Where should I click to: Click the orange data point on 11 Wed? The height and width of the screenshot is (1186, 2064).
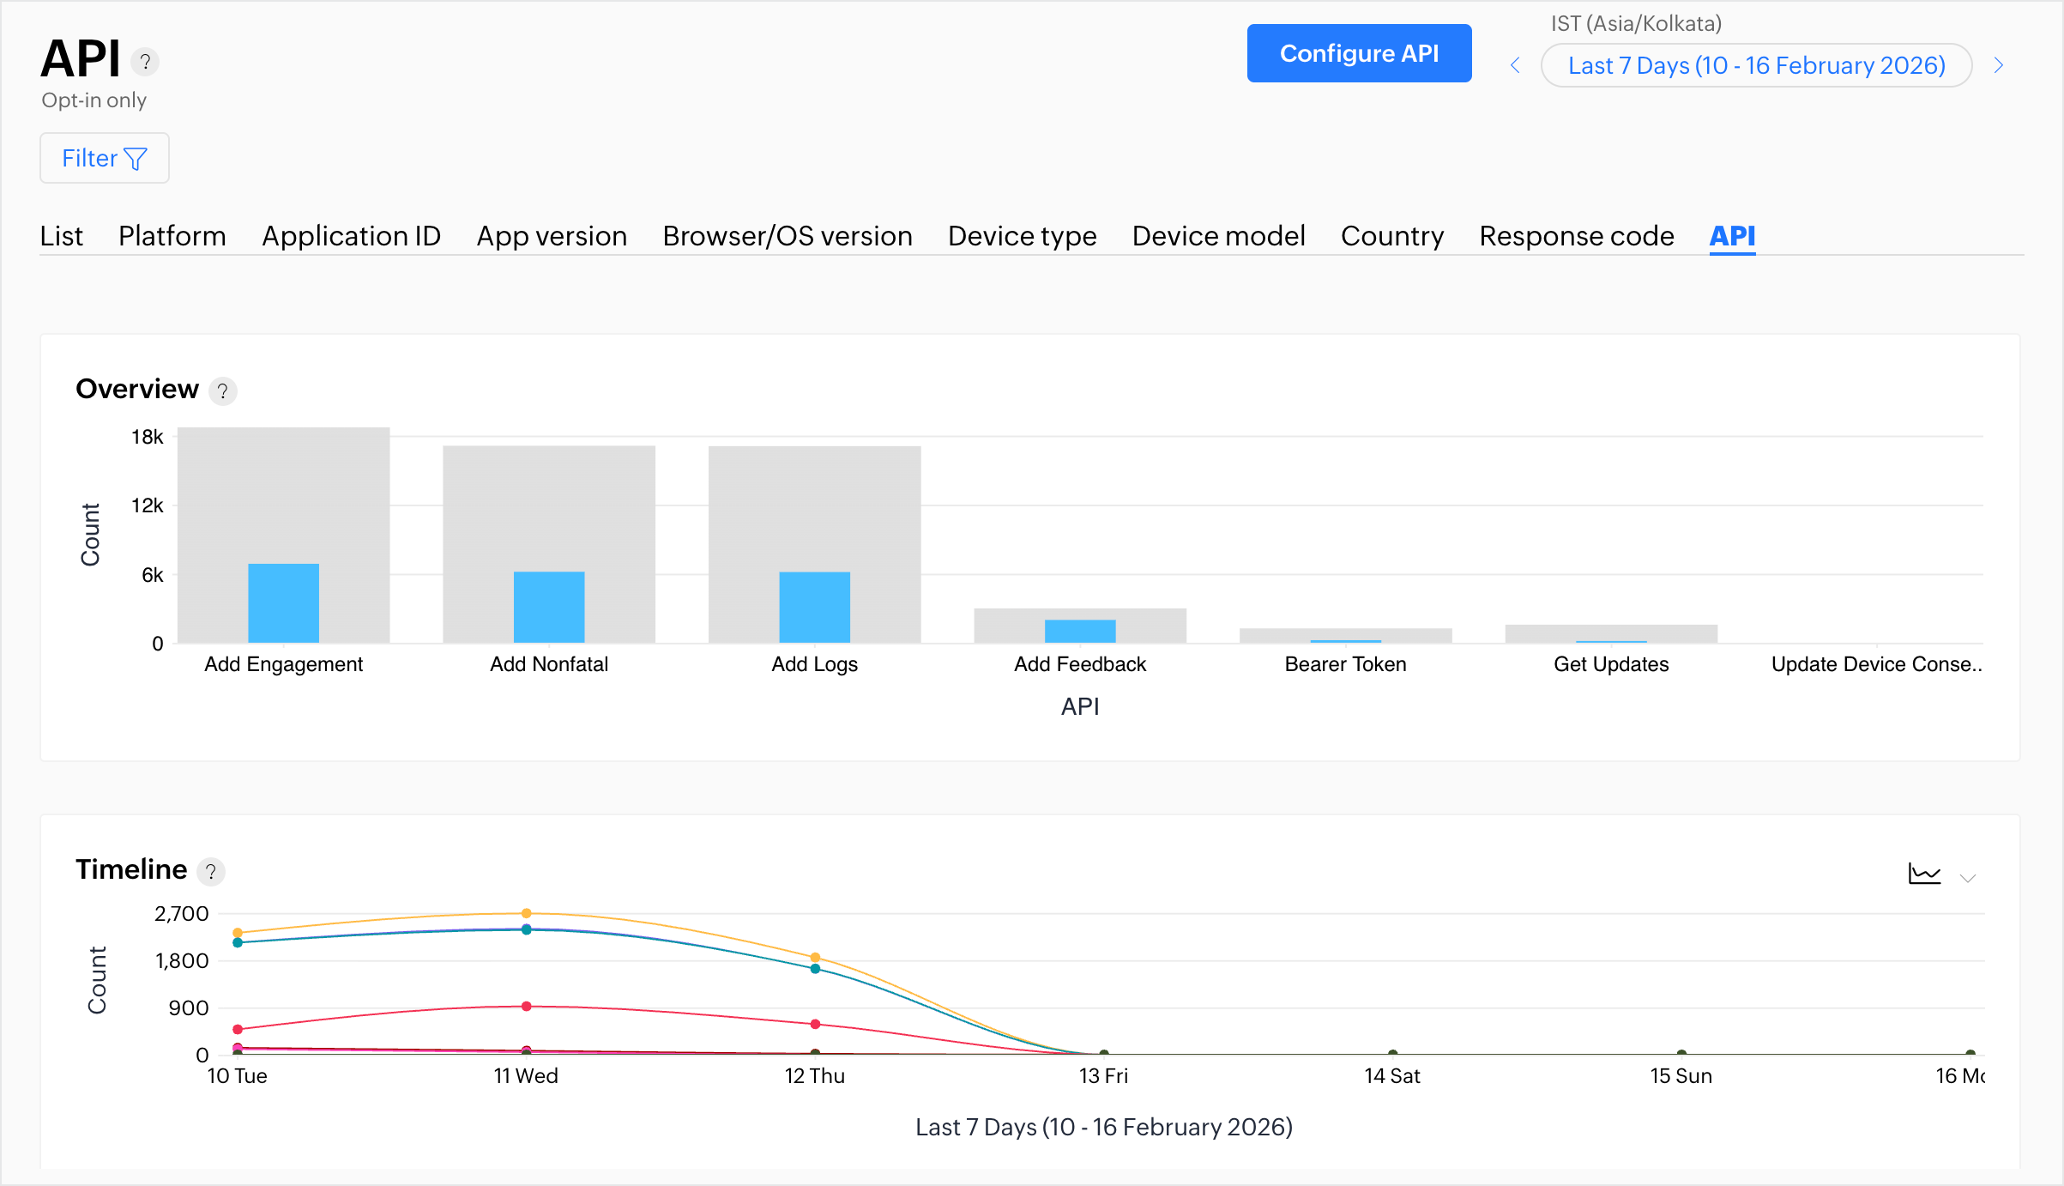tap(526, 913)
